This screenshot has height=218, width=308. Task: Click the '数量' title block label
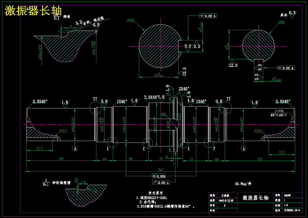277,200
